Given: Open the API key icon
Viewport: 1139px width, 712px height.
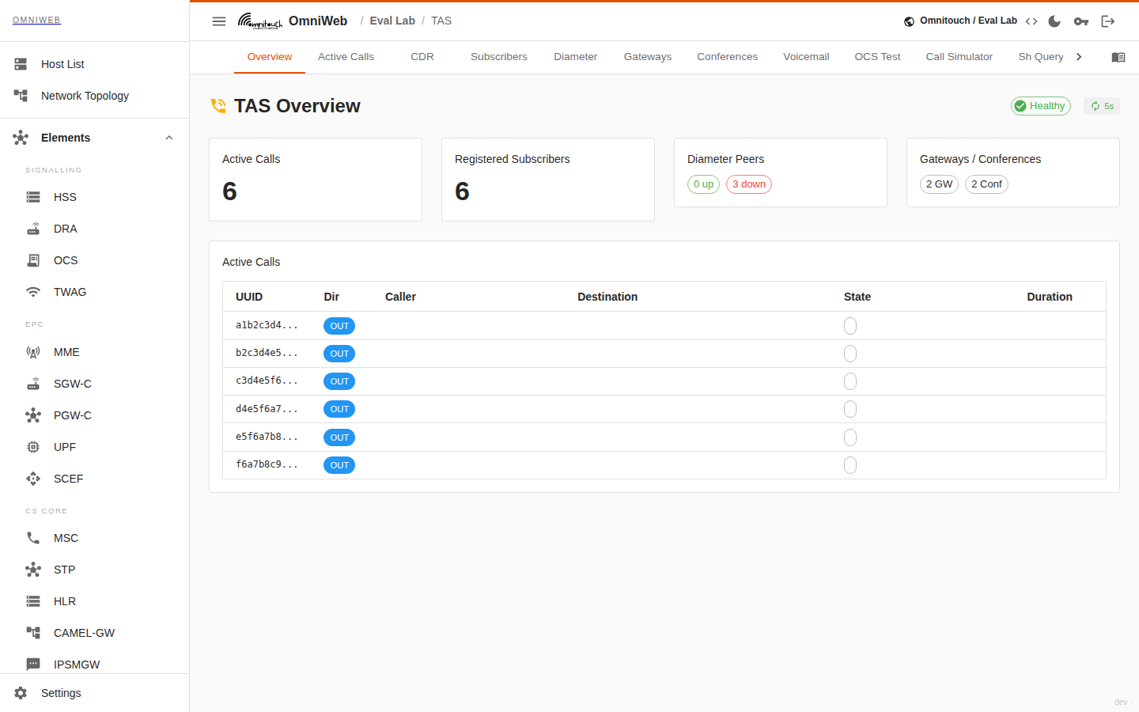Looking at the screenshot, I should pyautogui.click(x=1081, y=21).
